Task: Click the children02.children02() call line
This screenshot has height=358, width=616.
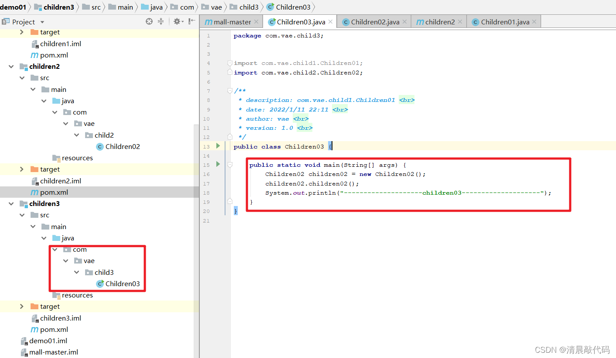Action: click(312, 183)
